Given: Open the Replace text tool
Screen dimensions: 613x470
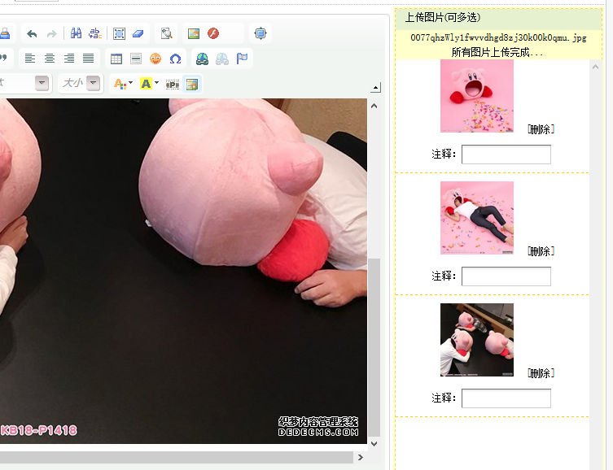Looking at the screenshot, I should 95,33.
